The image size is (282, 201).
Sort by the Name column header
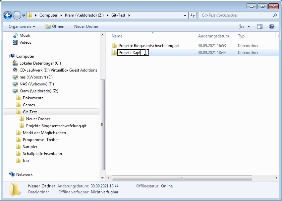tap(117, 36)
